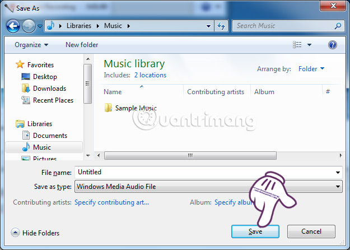Click the Documents library icon
This screenshot has width=350, height=250.
[x=26, y=135]
